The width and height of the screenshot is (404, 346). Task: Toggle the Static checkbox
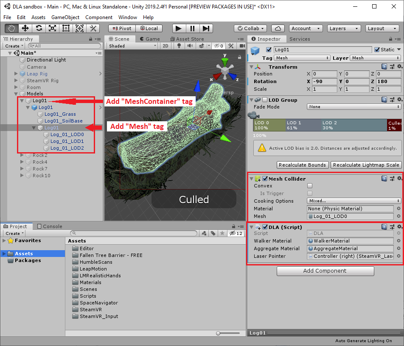(x=377, y=50)
